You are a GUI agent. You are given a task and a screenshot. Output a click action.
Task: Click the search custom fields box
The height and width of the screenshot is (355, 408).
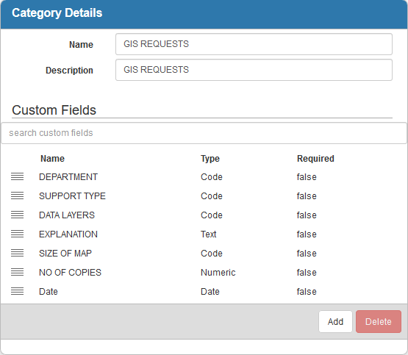tap(204, 133)
